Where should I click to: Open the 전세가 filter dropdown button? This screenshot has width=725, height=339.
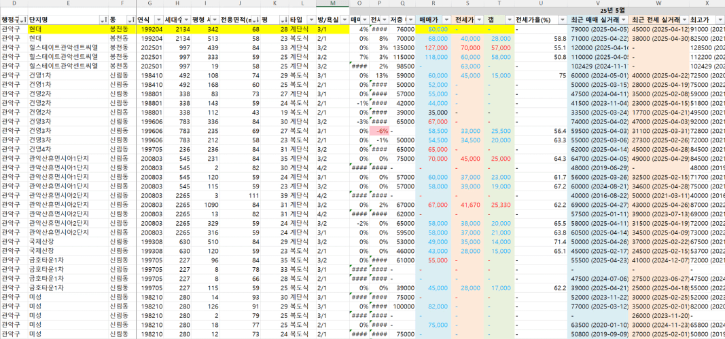click(x=480, y=20)
